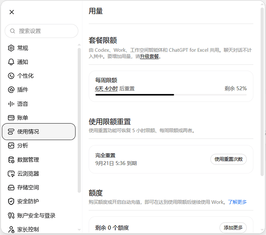Select the 分析 chart icon
The height and width of the screenshot is (235, 266).
(11, 146)
